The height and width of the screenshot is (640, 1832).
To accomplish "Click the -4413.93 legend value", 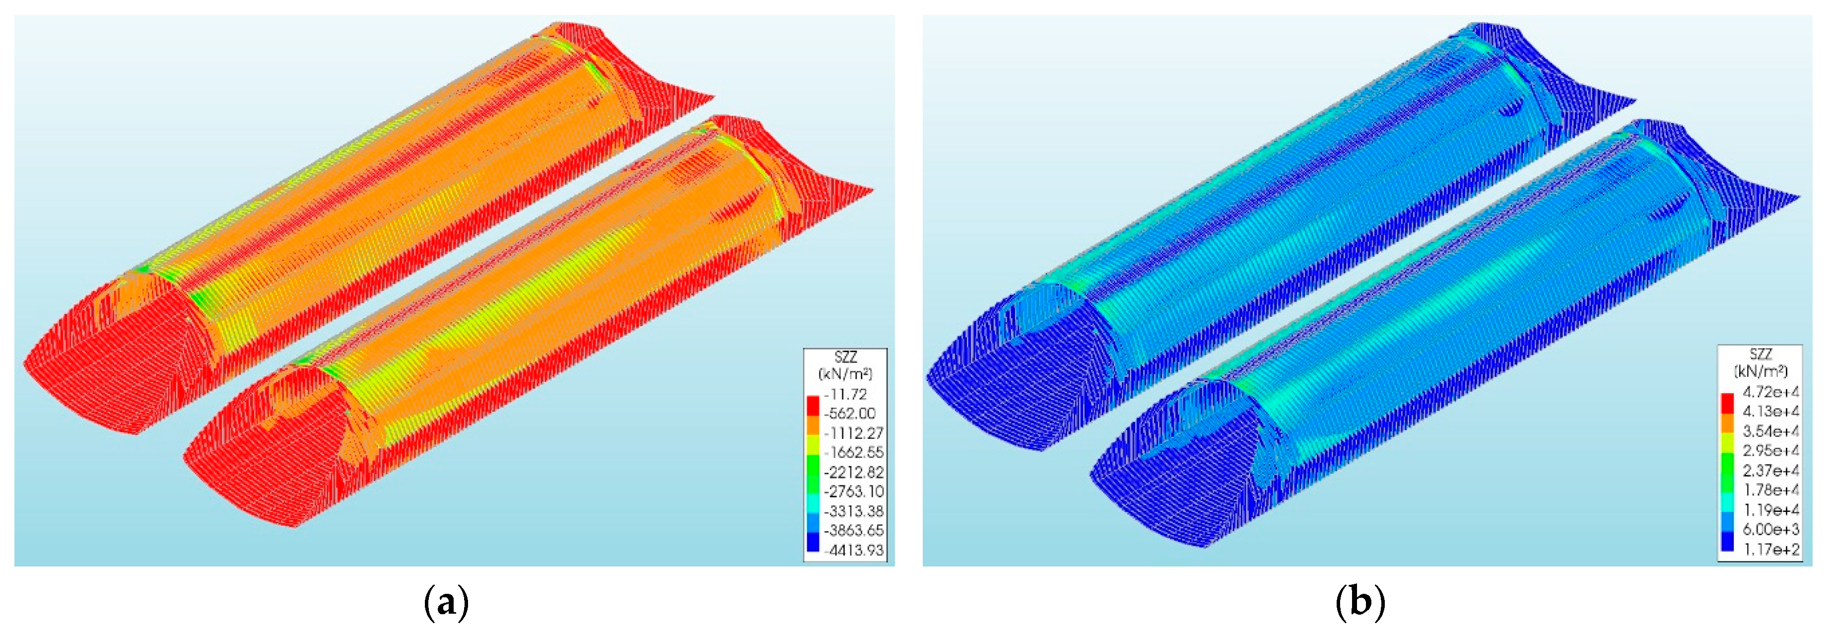I will click(854, 550).
